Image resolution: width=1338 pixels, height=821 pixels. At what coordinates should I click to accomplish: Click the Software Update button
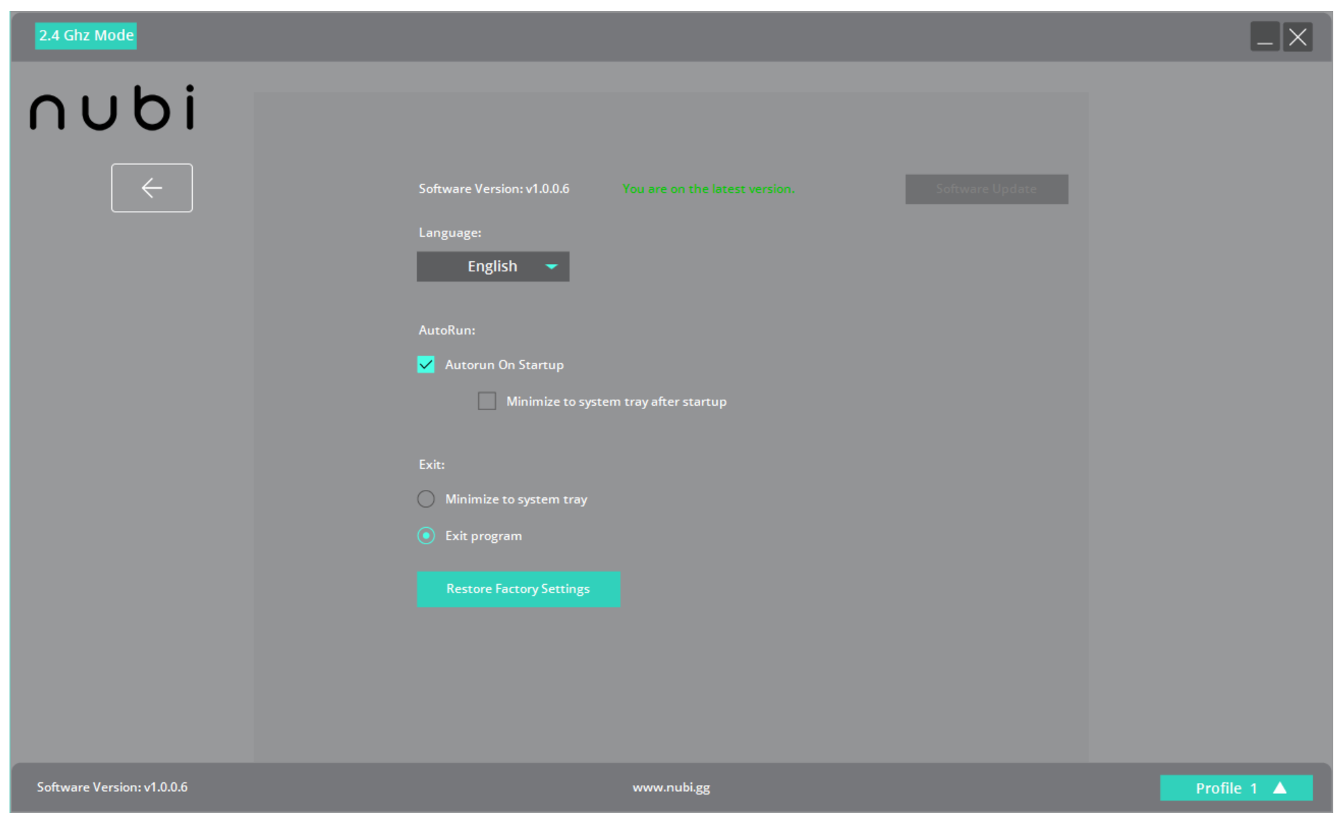pyautogui.click(x=986, y=189)
